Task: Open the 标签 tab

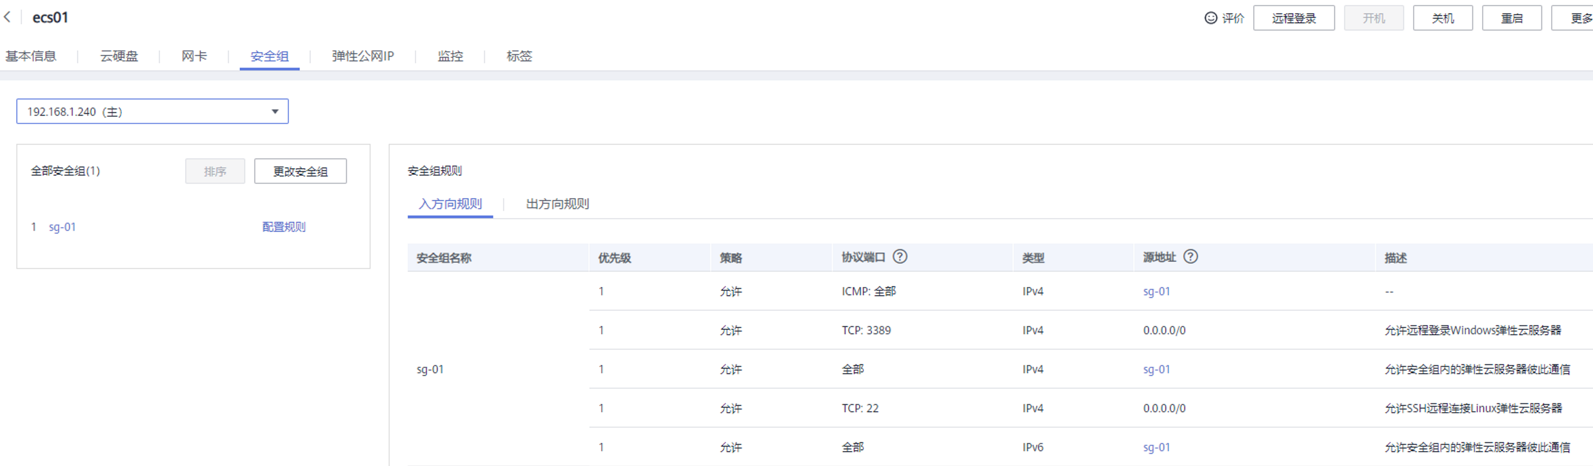Action: (x=519, y=56)
